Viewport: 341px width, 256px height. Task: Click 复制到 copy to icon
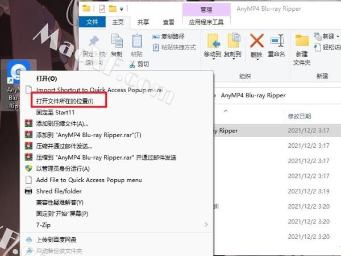pos(234,40)
